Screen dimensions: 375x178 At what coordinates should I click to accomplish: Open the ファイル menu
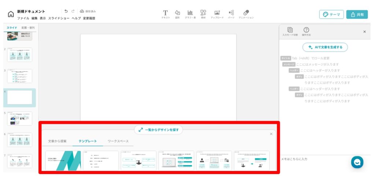tap(23, 18)
